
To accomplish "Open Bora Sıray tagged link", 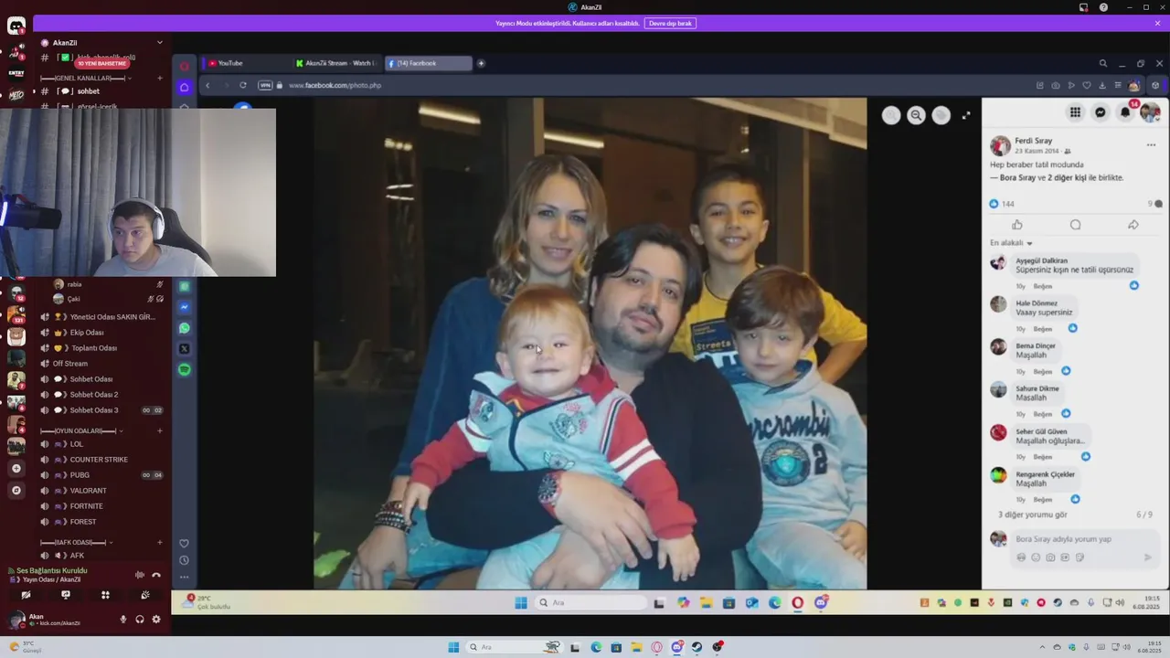I will (x=1017, y=177).
